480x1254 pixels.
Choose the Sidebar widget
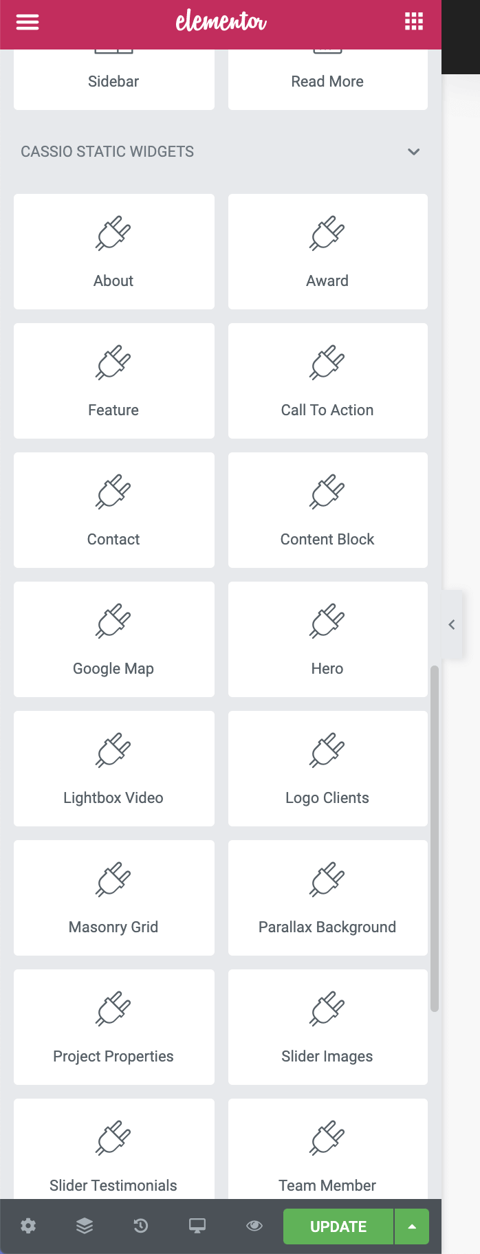(x=113, y=80)
